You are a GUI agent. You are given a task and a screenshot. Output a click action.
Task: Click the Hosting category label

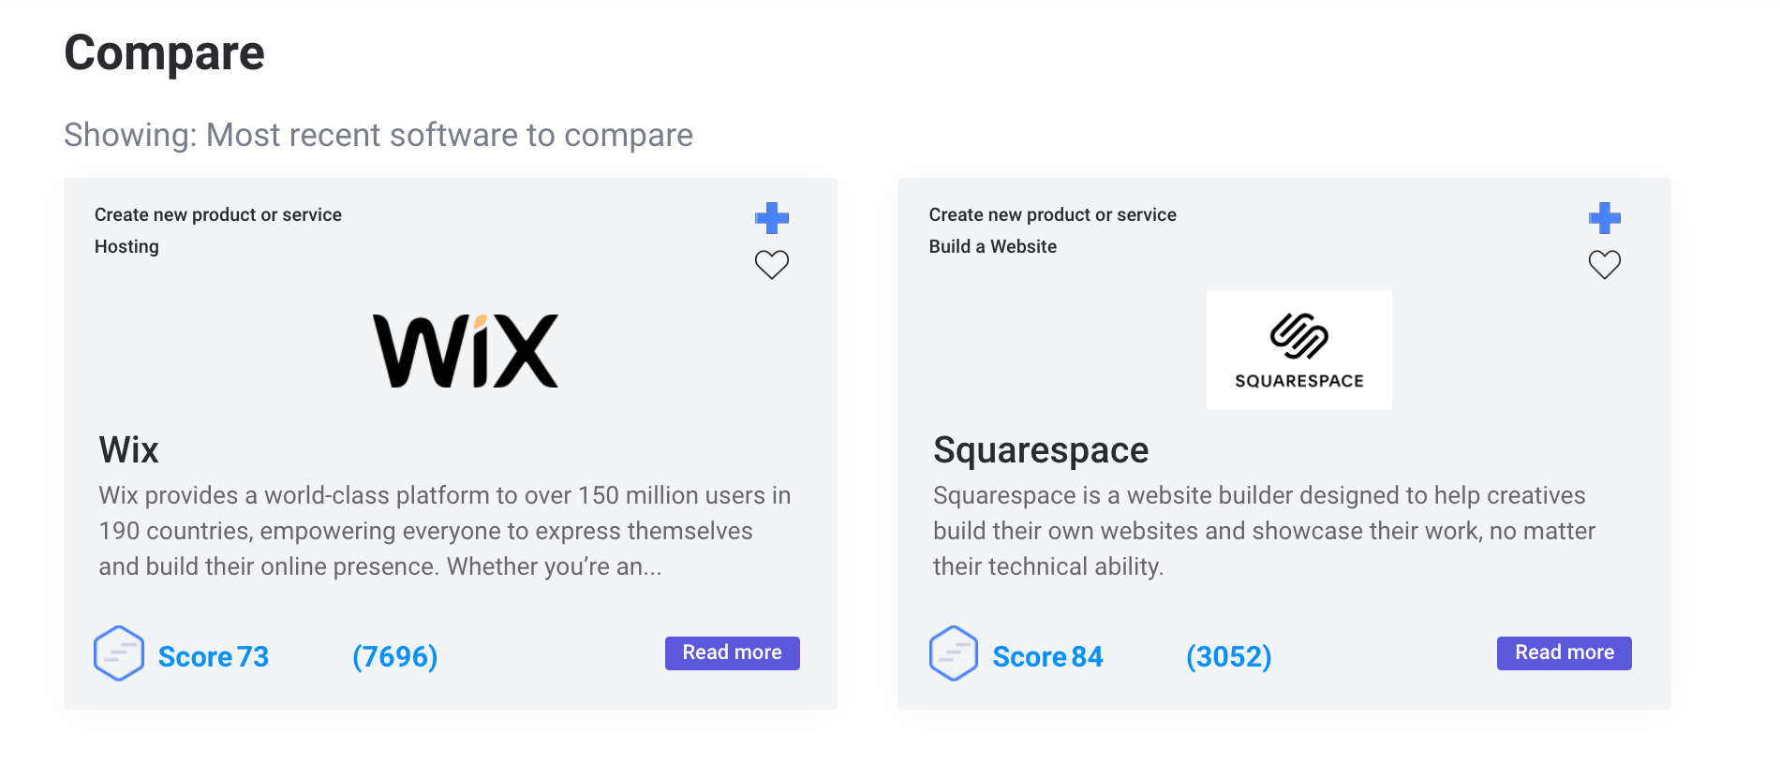[126, 246]
